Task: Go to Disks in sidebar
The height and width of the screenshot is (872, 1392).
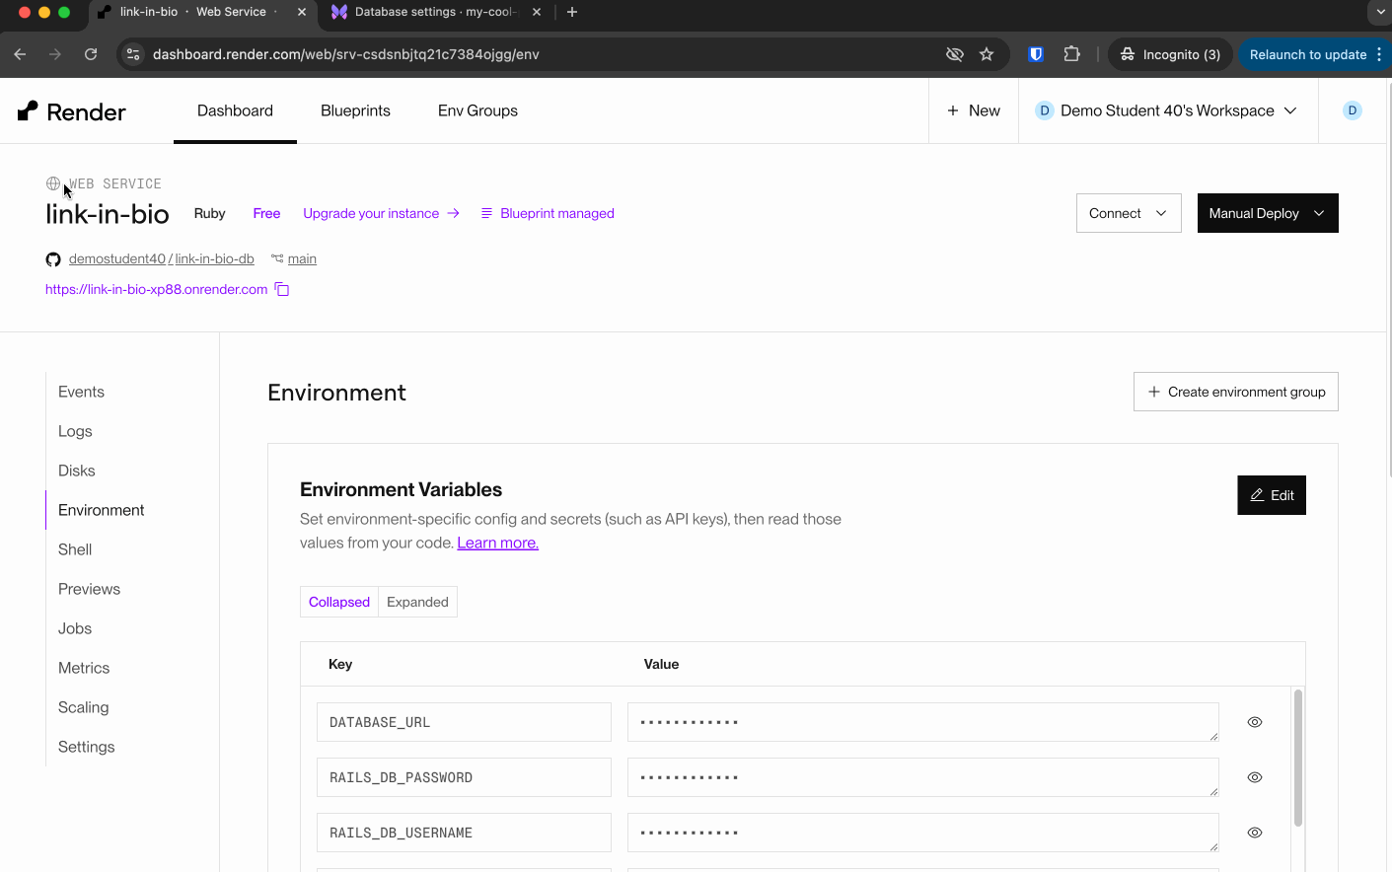Action: (x=77, y=471)
